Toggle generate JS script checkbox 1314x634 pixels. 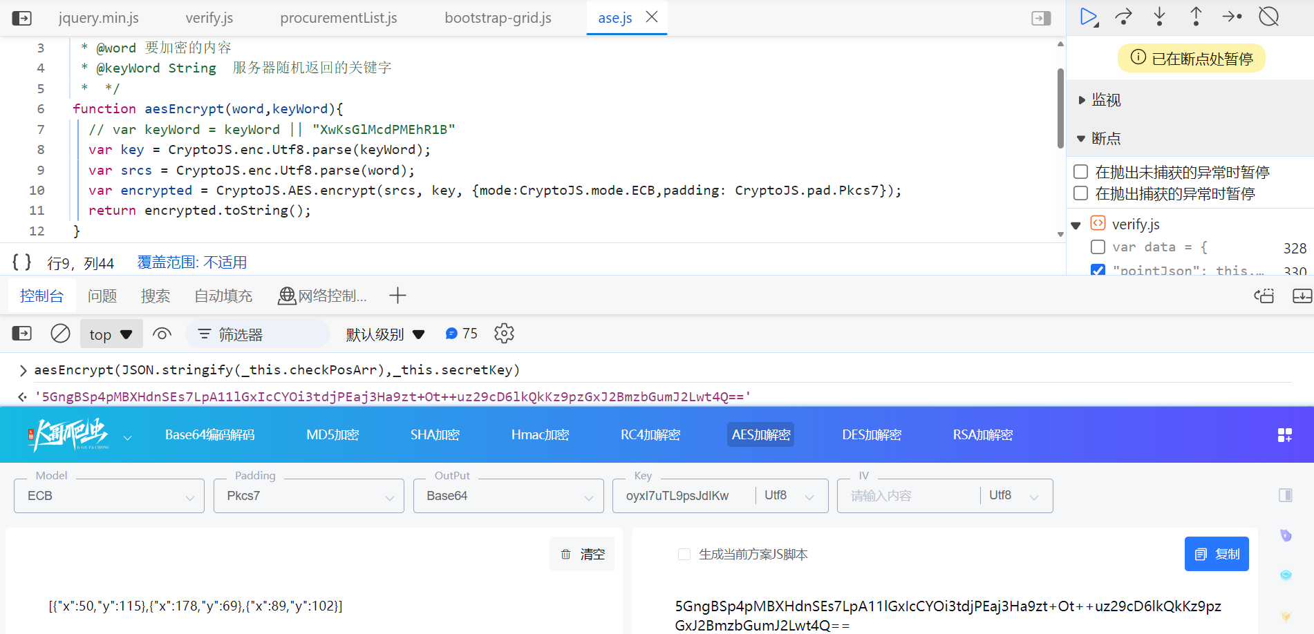coord(684,554)
